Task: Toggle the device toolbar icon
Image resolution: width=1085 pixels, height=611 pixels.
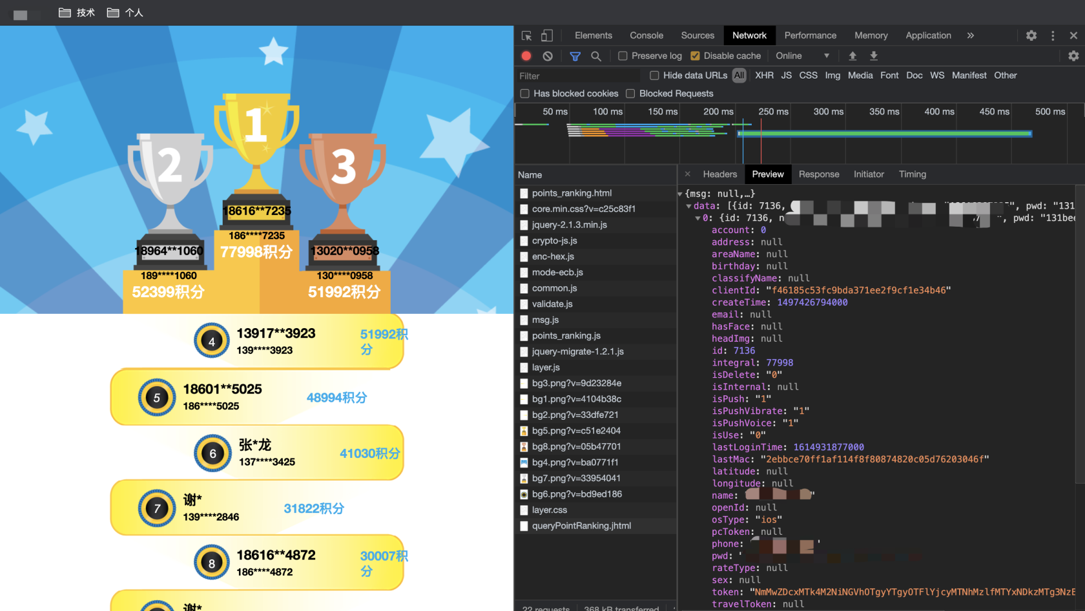Action: (547, 36)
